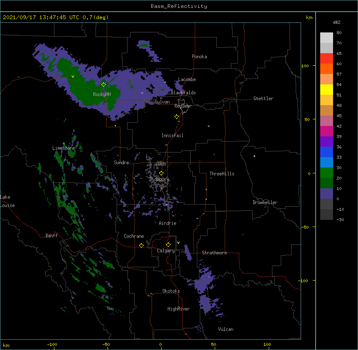The width and height of the screenshot is (358, 350).
Task: Click the Lake Louise label
Action: tap(7, 201)
